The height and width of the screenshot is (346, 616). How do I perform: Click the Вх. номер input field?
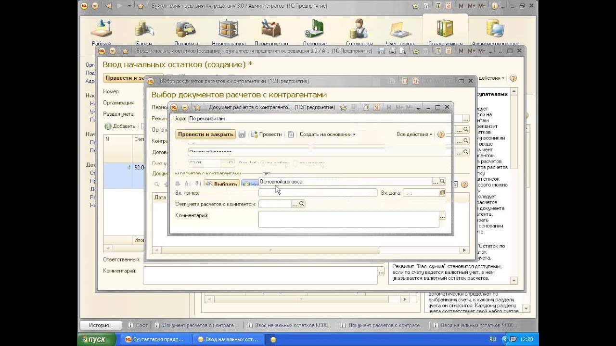[x=318, y=193]
